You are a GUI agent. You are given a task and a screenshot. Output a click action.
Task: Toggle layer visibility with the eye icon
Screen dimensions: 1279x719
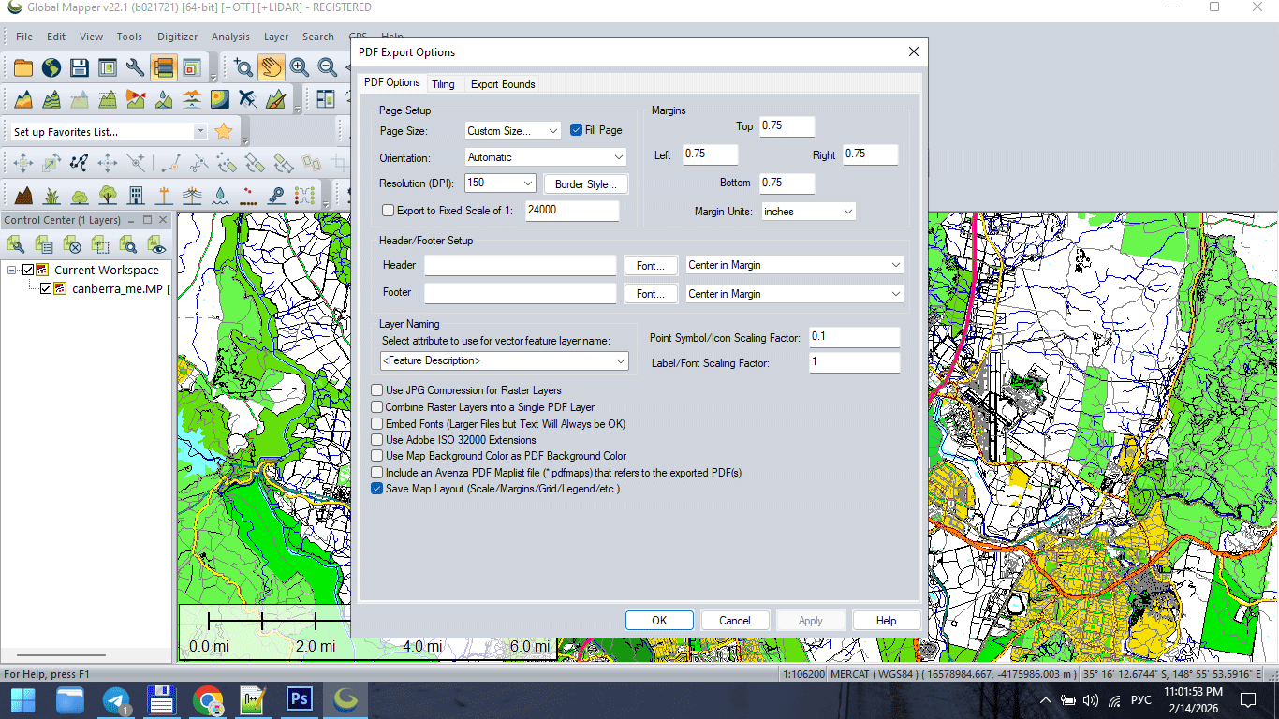pyautogui.click(x=156, y=244)
